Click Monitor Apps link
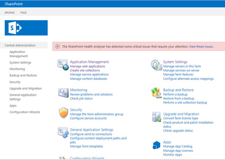The height and width of the screenshot is (160, 225). (x=173, y=155)
